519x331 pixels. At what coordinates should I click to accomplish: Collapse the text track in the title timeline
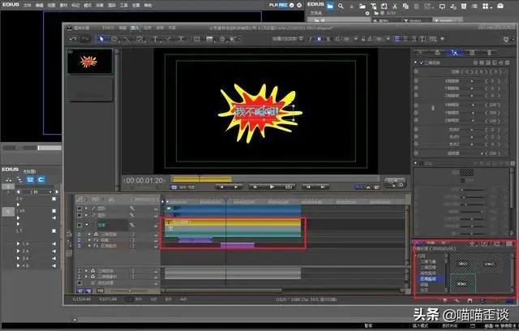point(87,225)
